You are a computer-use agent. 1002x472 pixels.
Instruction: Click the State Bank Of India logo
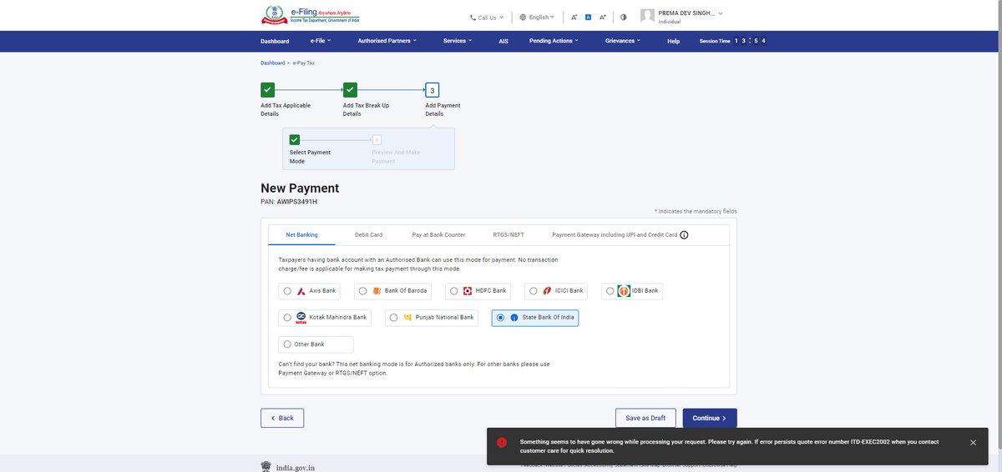point(514,318)
